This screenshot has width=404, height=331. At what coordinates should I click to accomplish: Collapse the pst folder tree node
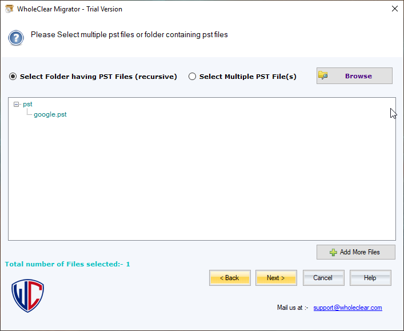16,105
